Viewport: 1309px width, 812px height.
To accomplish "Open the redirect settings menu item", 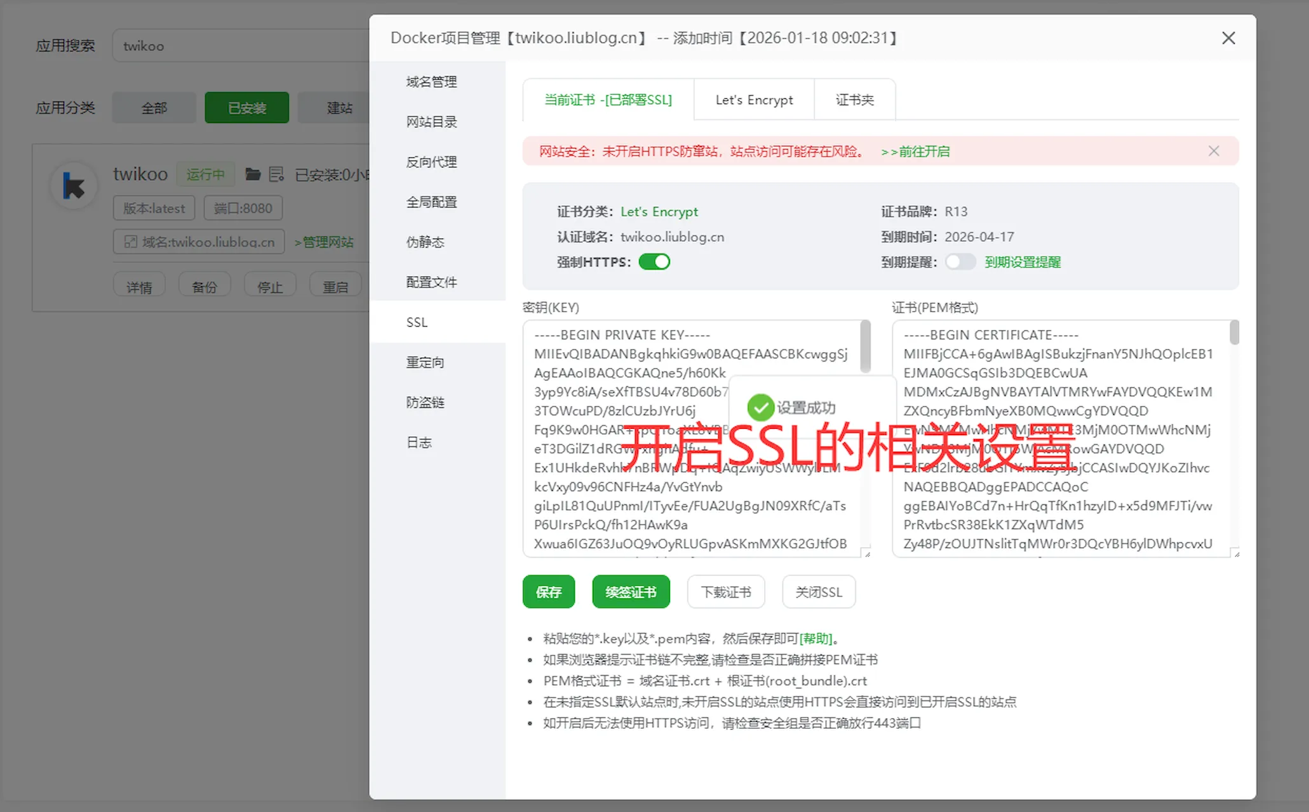I will point(425,362).
